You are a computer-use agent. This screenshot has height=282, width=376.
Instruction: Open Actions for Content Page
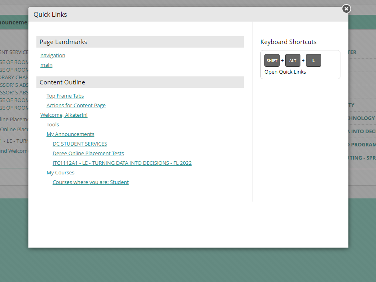point(76,105)
